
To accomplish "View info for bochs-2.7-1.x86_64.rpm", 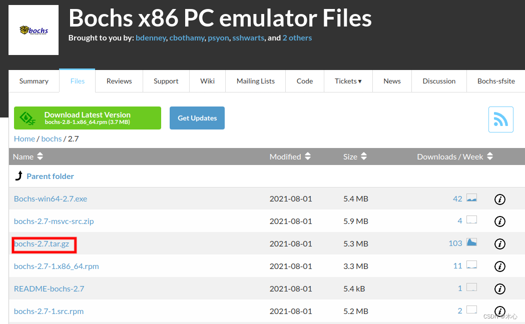I will pyautogui.click(x=499, y=266).
